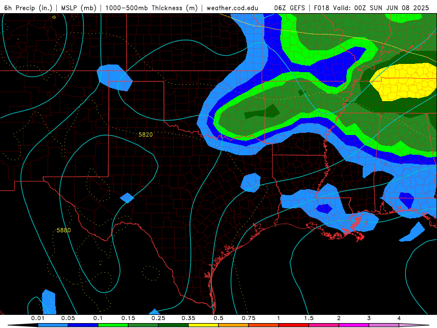Click the 0.1 legend value

tap(98, 318)
